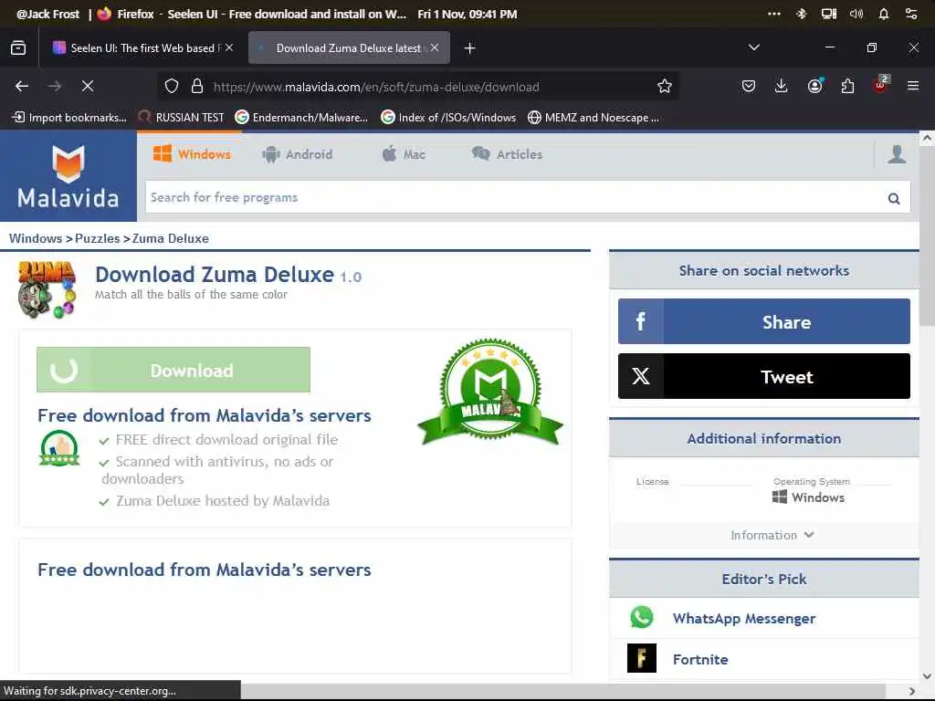Go to Puzzles breadcrumb
935x701 pixels.
click(97, 238)
